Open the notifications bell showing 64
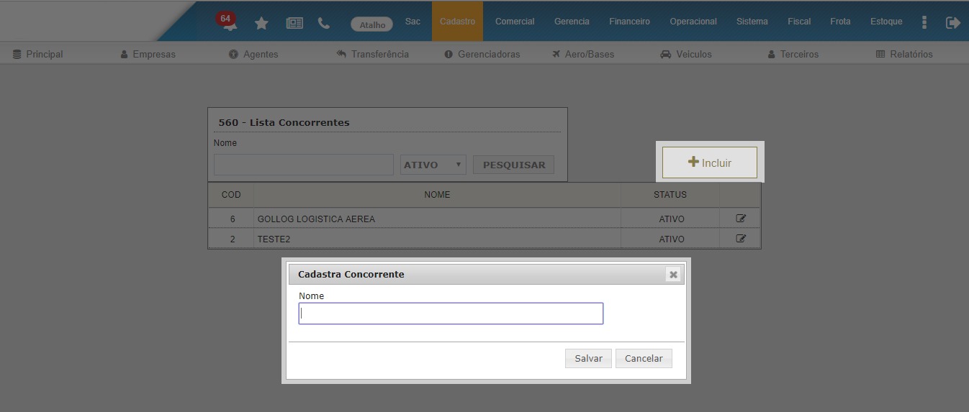The height and width of the screenshot is (412, 969). coord(227,22)
